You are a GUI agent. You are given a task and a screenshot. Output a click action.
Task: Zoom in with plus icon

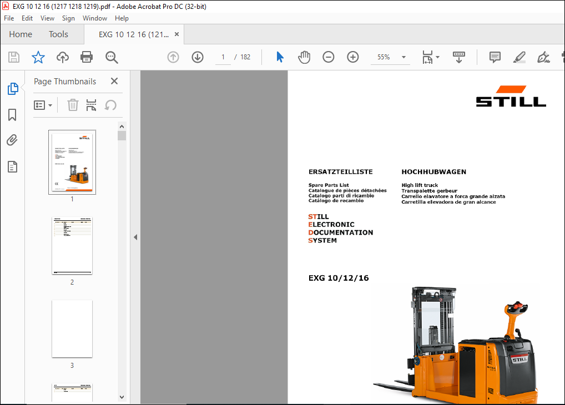[353, 57]
